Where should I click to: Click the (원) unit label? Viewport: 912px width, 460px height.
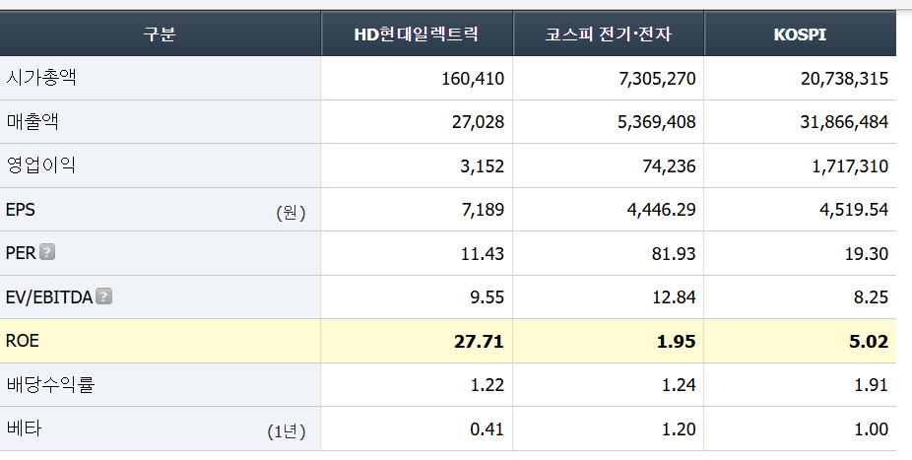point(291,212)
